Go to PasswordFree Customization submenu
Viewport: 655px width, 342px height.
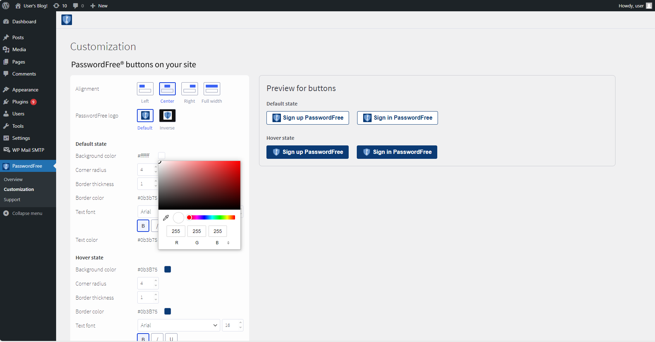tap(19, 189)
